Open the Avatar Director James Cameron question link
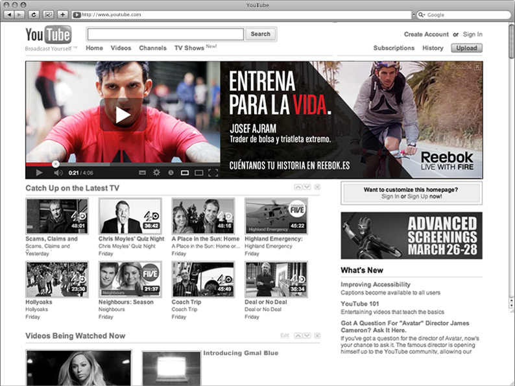Image resolution: width=515 pixels, height=386 pixels. pyautogui.click(x=405, y=326)
